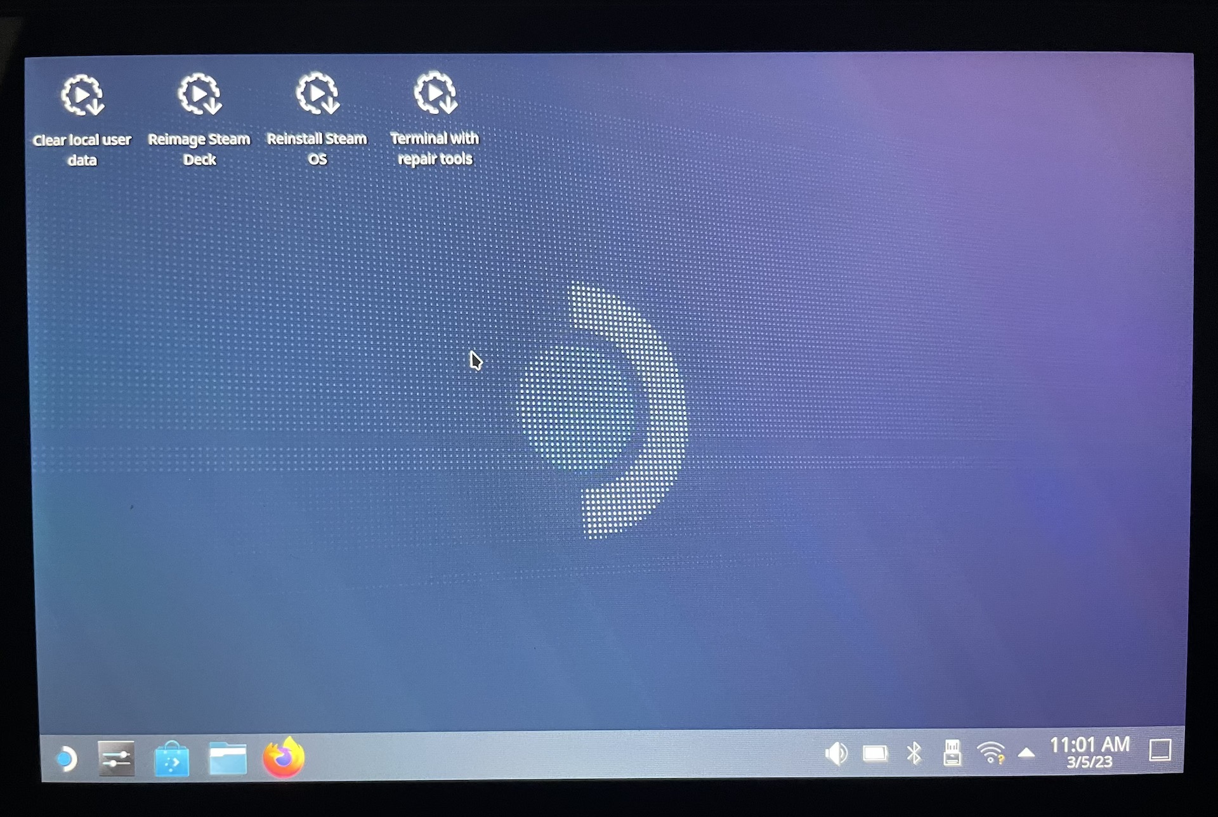Open the Dolphin file manager
1218x817 pixels.
tap(227, 758)
